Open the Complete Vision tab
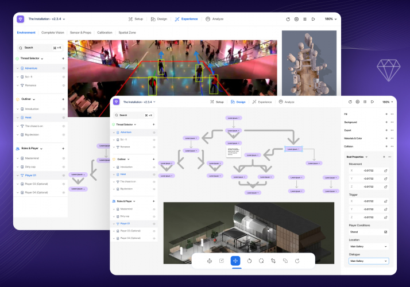The width and height of the screenshot is (410, 287). tap(53, 33)
